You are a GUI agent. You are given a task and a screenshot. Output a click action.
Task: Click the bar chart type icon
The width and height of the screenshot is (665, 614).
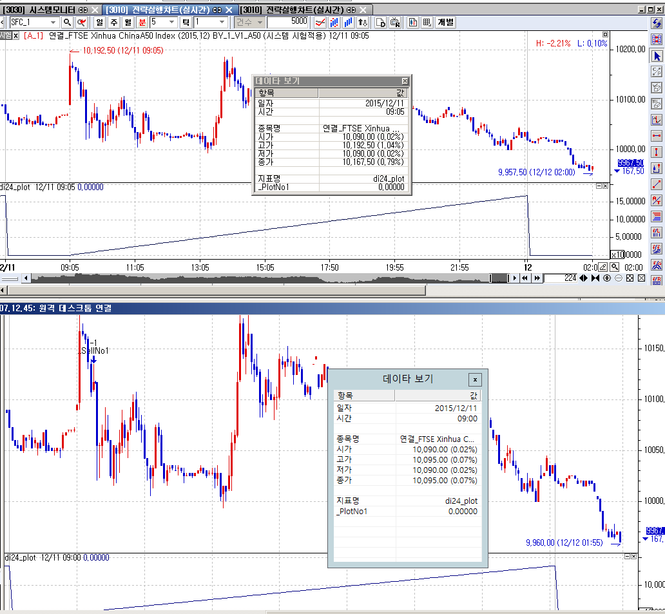click(x=348, y=23)
